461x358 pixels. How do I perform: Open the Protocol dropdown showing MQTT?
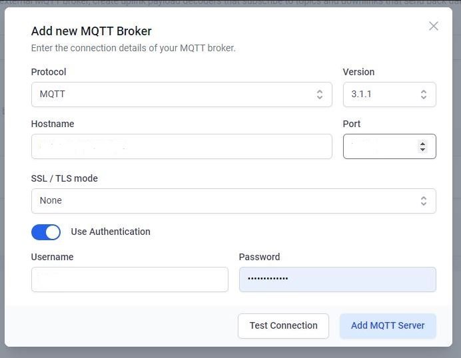click(x=181, y=94)
